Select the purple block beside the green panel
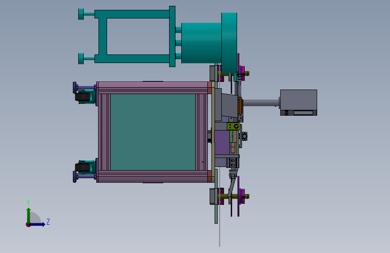The height and width of the screenshot is (253, 390). coord(222,142)
